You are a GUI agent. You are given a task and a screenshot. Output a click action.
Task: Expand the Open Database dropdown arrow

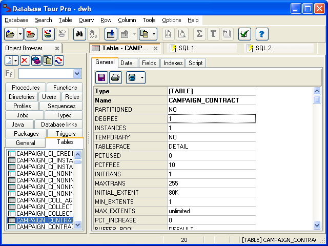pos(20,34)
